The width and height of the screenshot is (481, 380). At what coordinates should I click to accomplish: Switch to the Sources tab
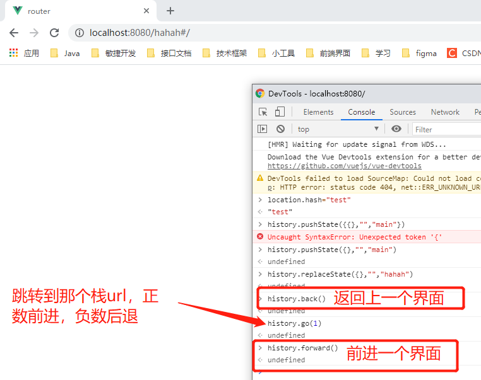(x=403, y=112)
